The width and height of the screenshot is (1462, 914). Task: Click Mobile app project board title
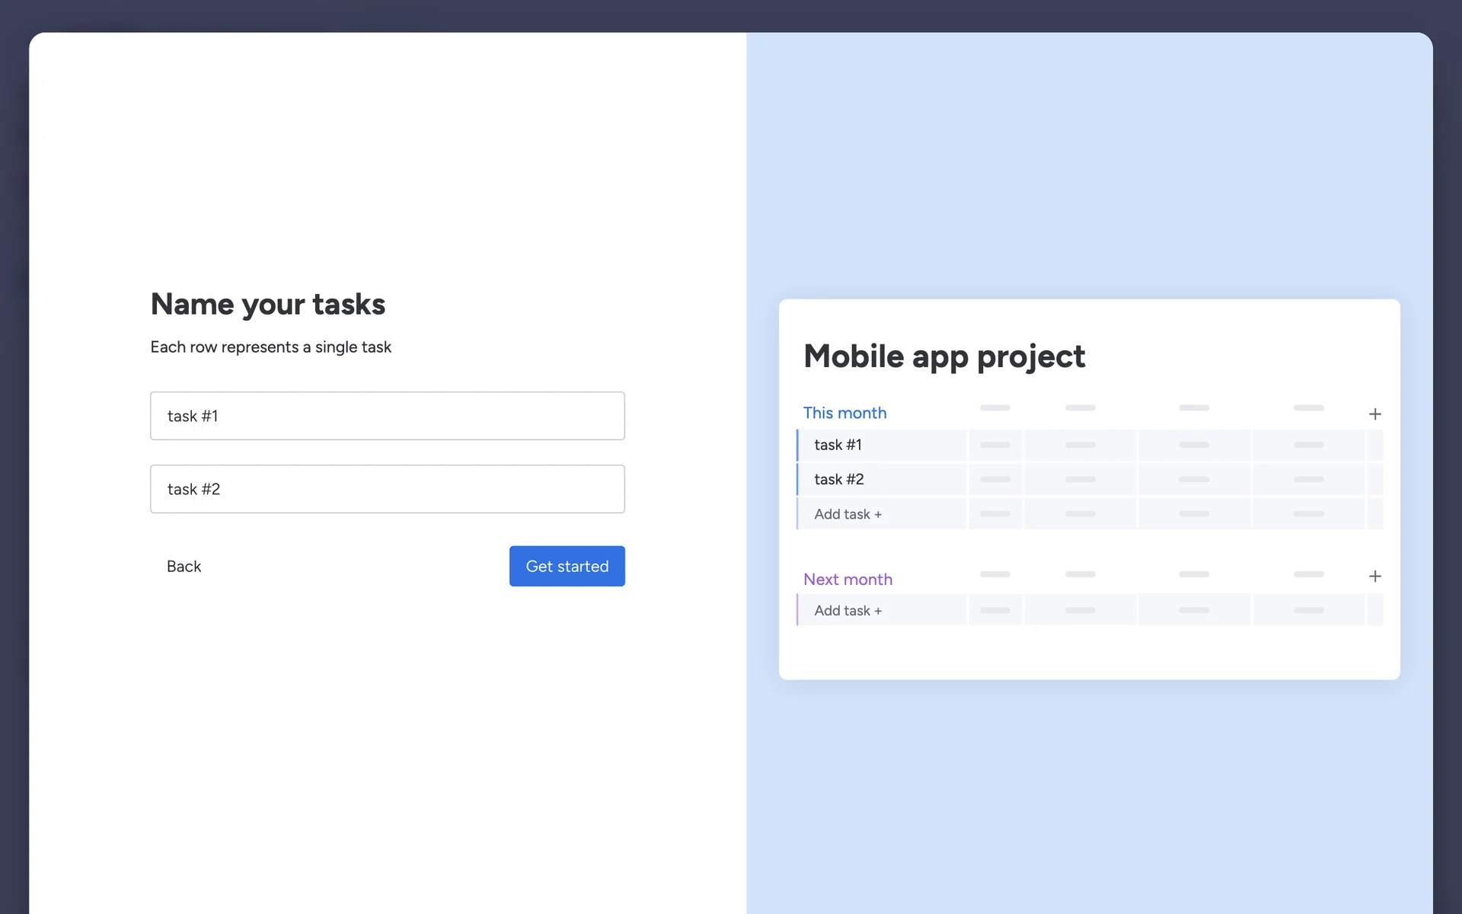pos(944,356)
